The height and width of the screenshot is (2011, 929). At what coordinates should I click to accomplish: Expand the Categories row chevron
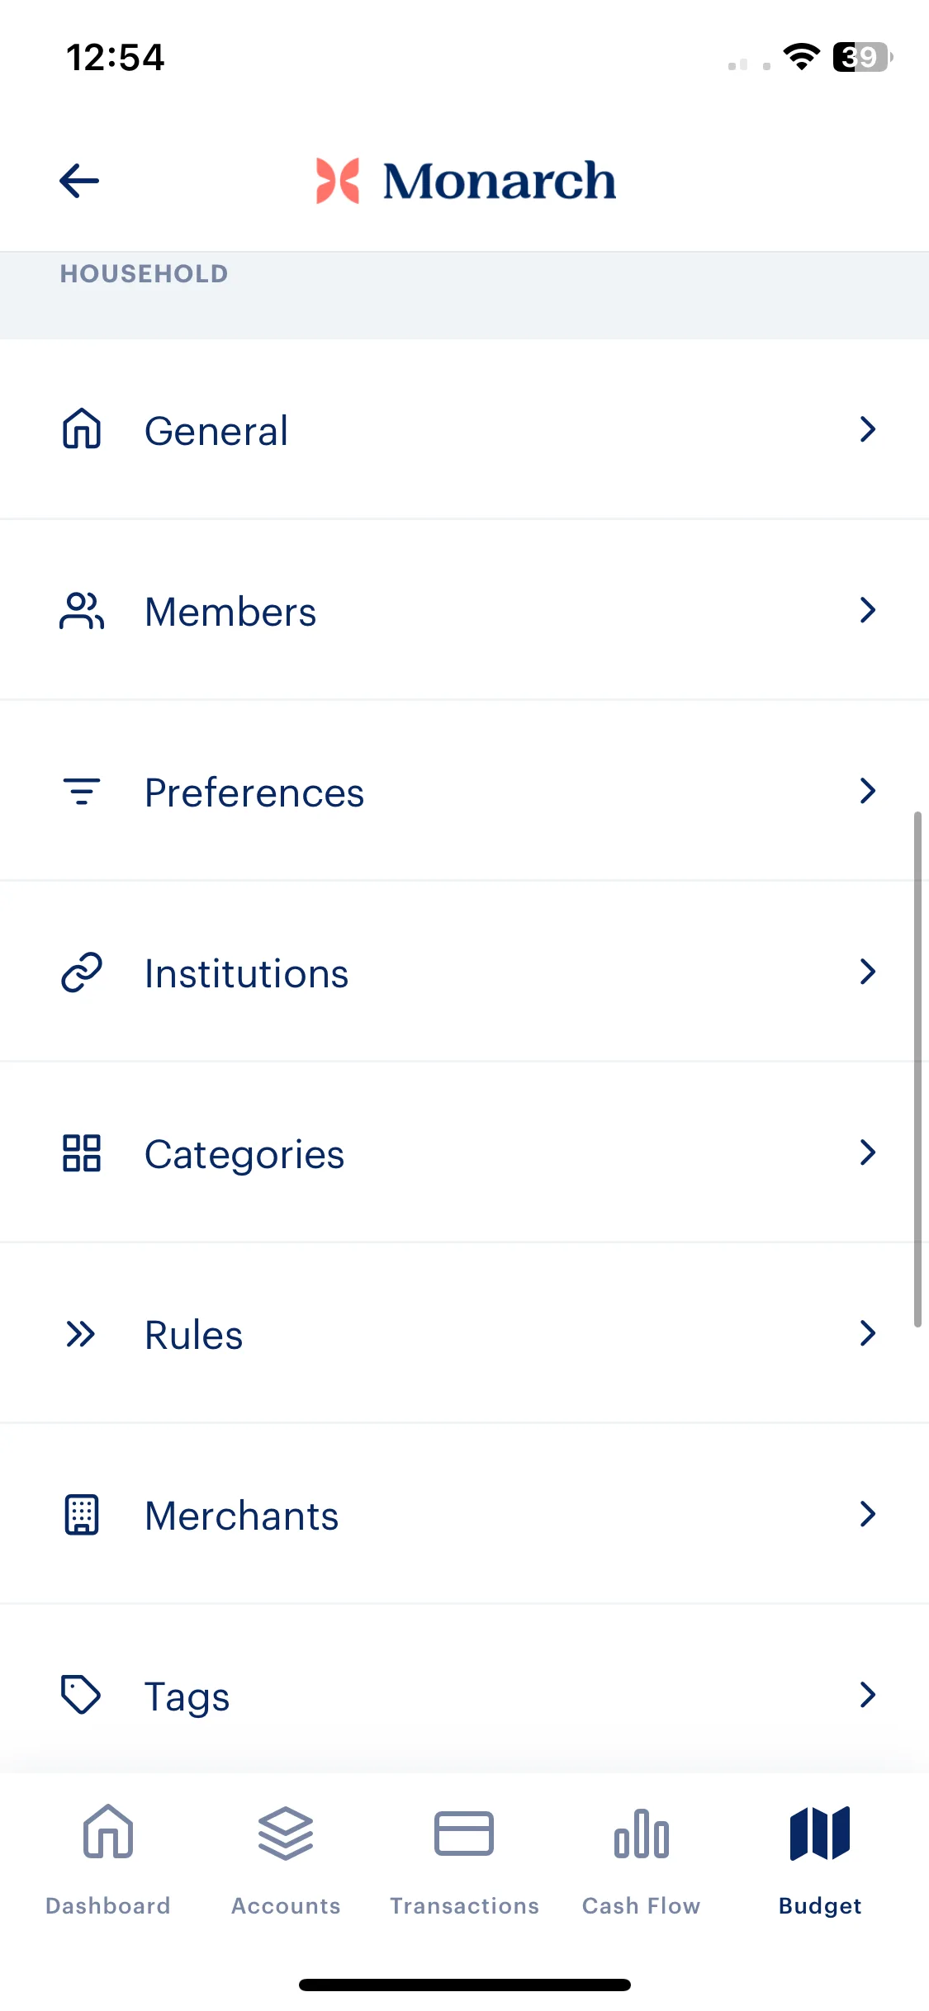click(x=867, y=1152)
